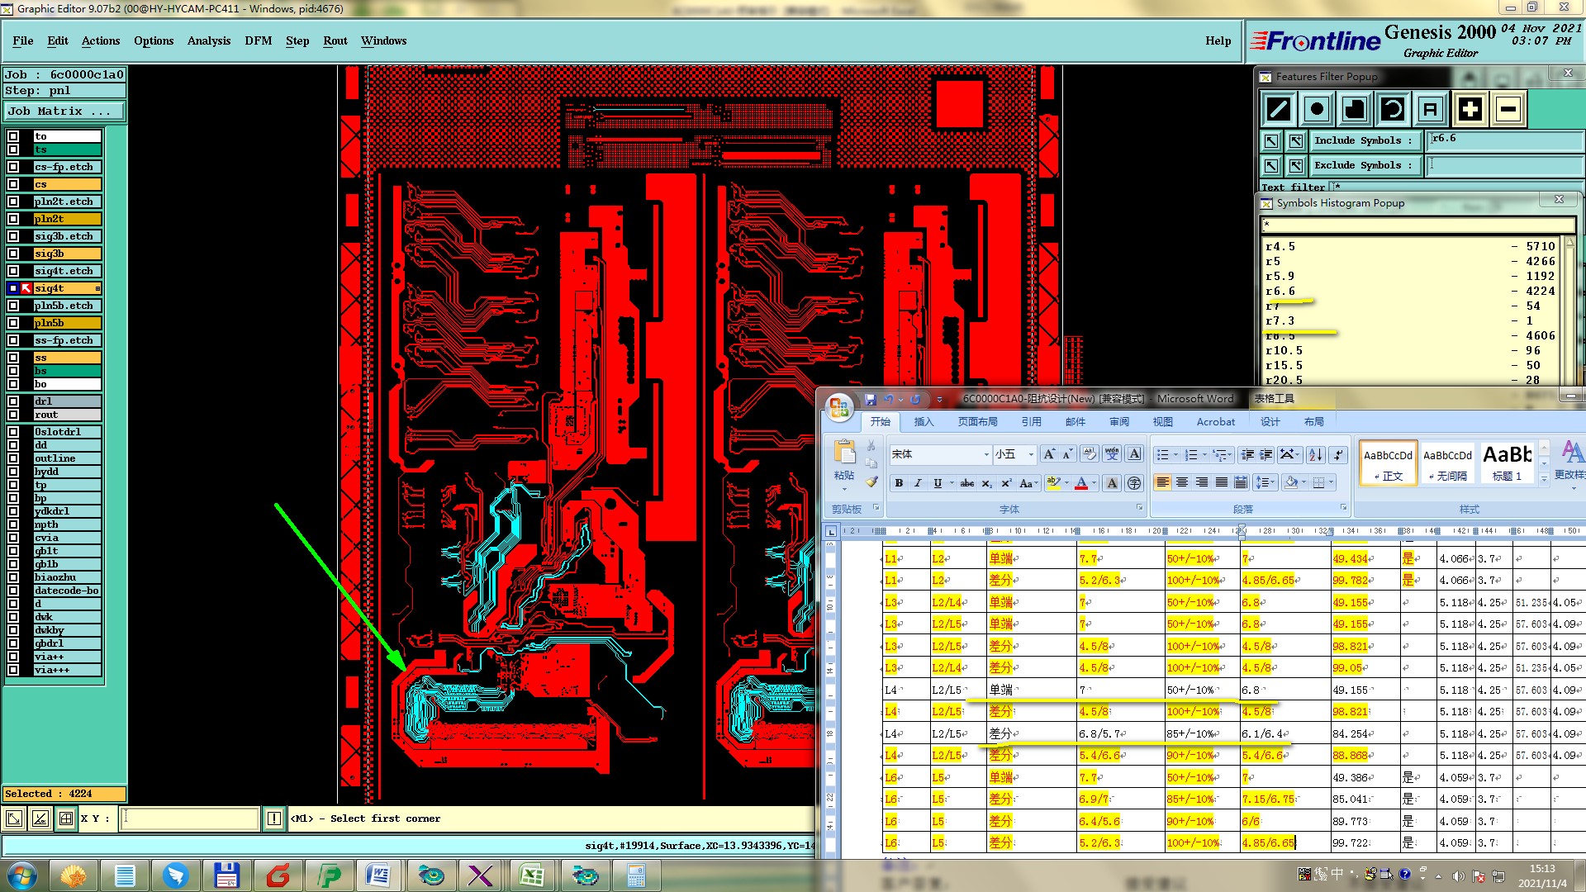The width and height of the screenshot is (1586, 892).
Task: Toggle the positive polarity plus icon
Action: coord(1470,109)
